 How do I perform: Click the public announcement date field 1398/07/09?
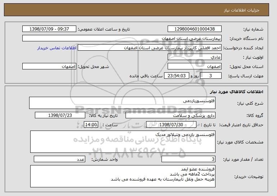click(x=49, y=29)
